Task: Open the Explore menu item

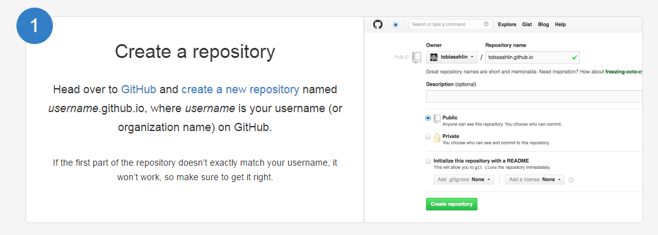Action: tap(507, 25)
